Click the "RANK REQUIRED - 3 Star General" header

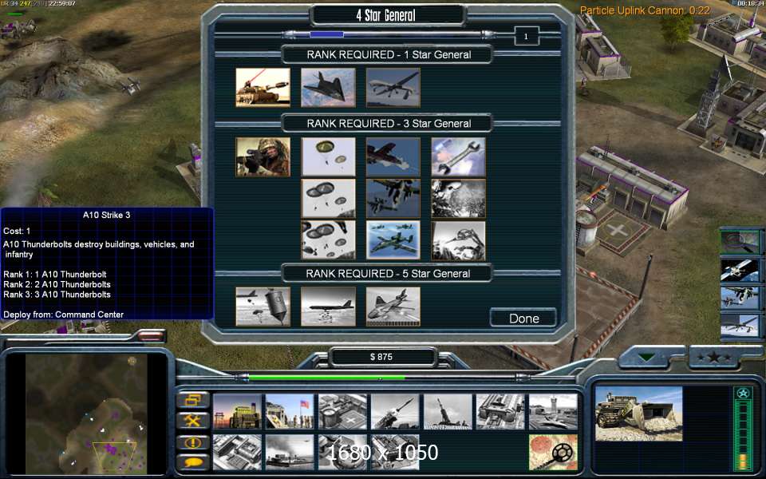[389, 124]
